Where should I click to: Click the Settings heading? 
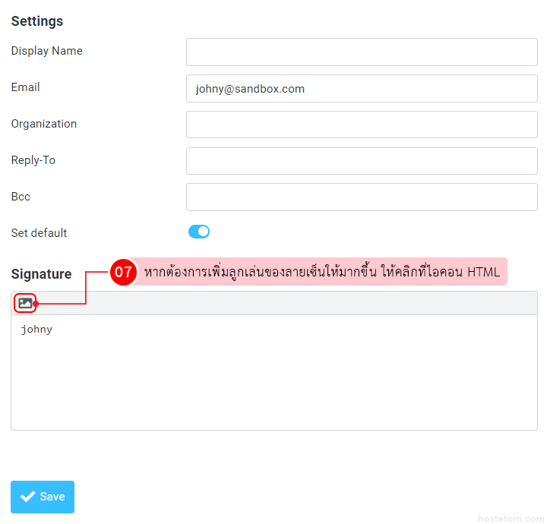pyautogui.click(x=37, y=21)
